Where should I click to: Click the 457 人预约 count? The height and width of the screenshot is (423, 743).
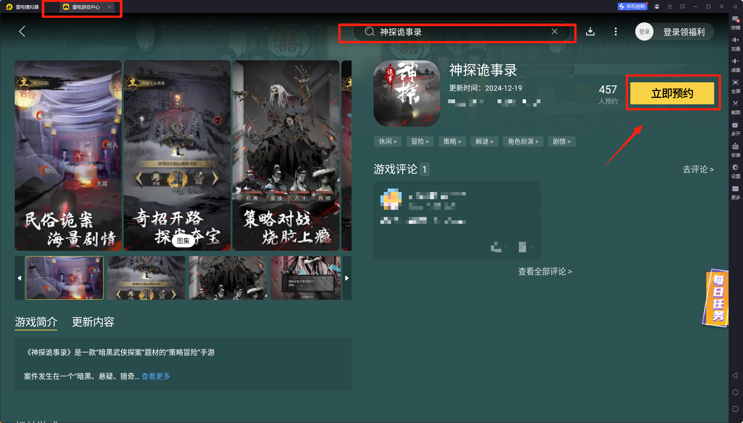point(608,94)
